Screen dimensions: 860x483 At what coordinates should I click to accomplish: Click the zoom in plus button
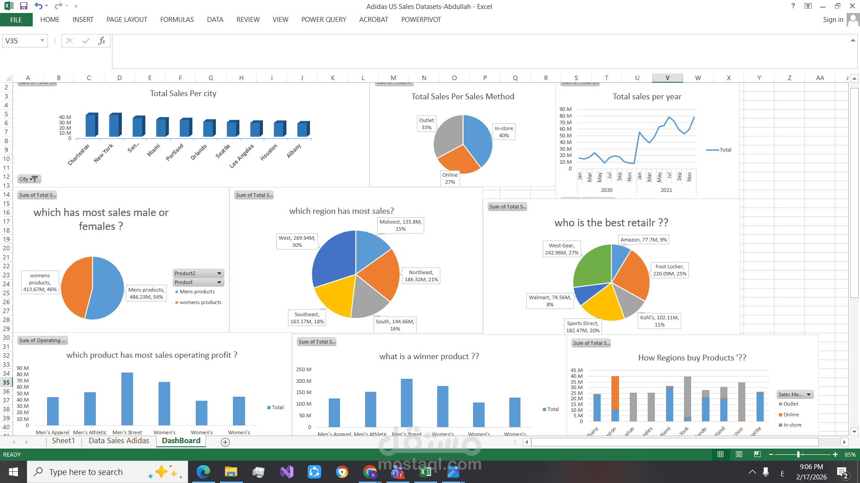click(835, 454)
